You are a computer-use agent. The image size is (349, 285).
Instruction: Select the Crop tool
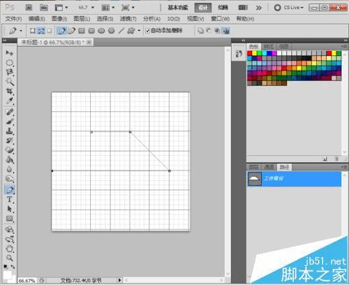tap(9, 92)
